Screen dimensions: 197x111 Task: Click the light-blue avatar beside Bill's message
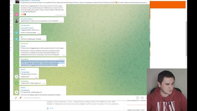pyautogui.click(x=17, y=39)
